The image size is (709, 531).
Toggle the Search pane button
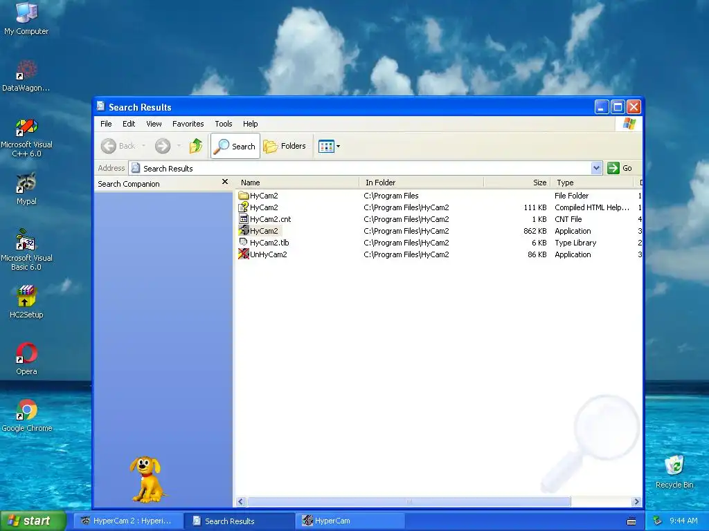pos(235,146)
